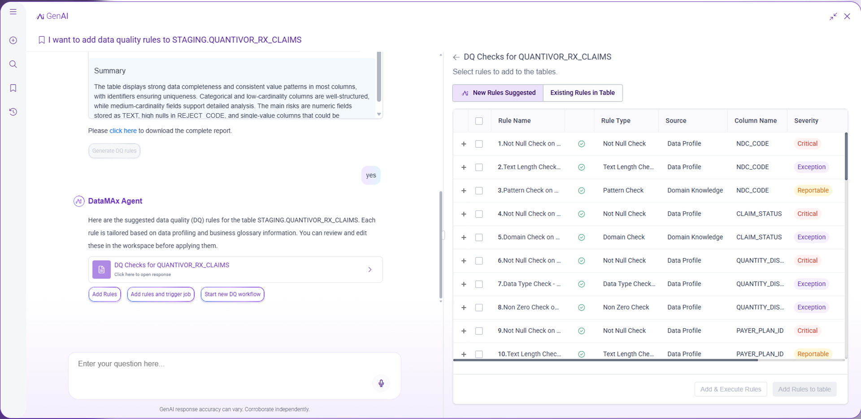Viewport: 861px width, 419px height.
Task: Collapse the GenAI panel with shrink icon
Action: click(833, 17)
